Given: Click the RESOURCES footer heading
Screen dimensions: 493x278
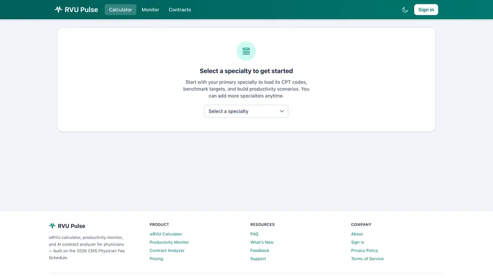Looking at the screenshot, I should click(263, 225).
